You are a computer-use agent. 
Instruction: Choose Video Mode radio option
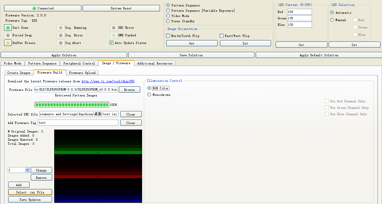[168, 16]
